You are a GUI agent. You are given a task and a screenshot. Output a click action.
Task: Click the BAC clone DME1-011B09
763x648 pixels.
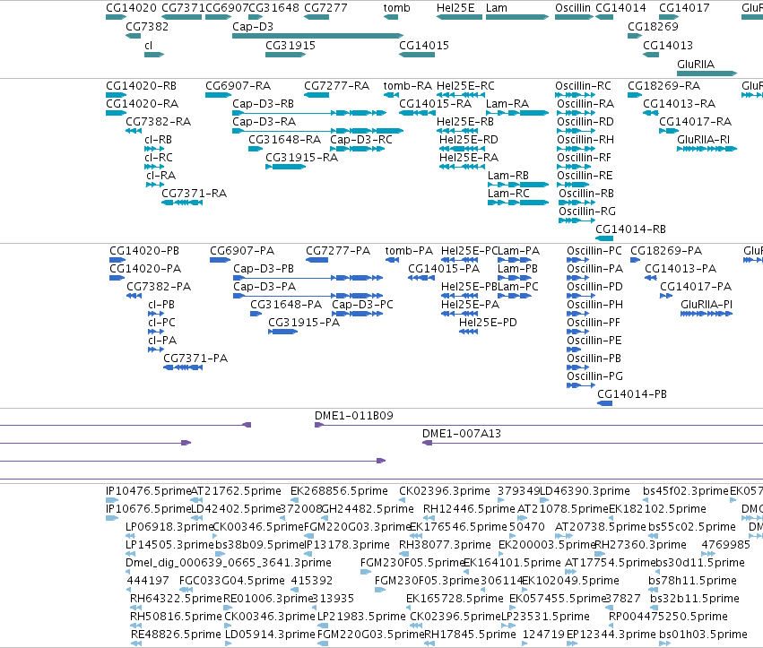click(x=539, y=425)
